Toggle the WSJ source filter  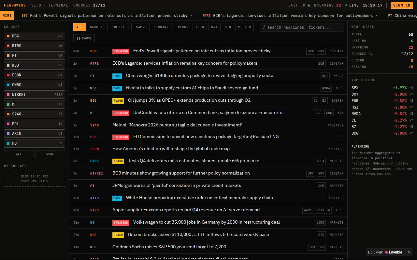tap(35, 65)
